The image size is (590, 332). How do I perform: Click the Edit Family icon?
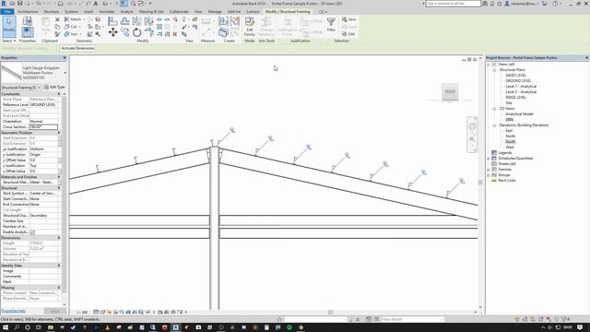(250, 22)
